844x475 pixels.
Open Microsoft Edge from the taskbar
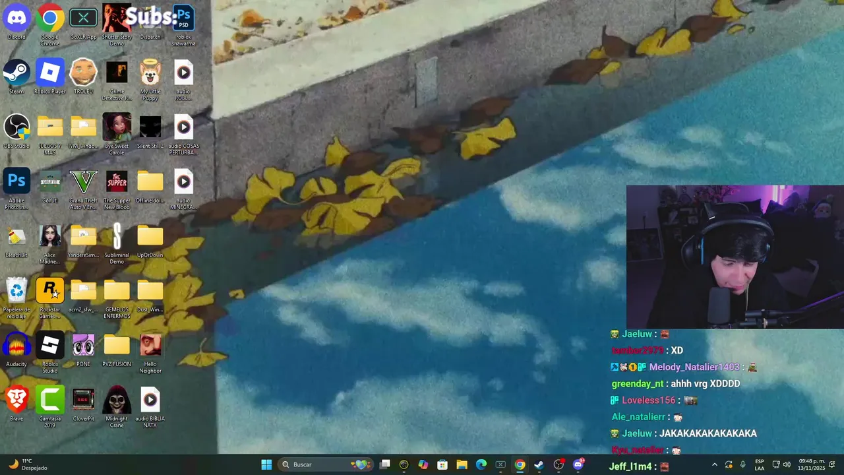coord(481,464)
